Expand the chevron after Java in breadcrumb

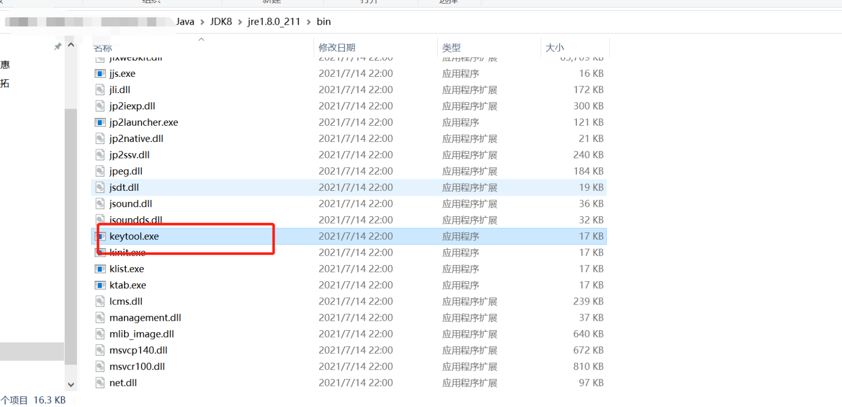[x=202, y=22]
